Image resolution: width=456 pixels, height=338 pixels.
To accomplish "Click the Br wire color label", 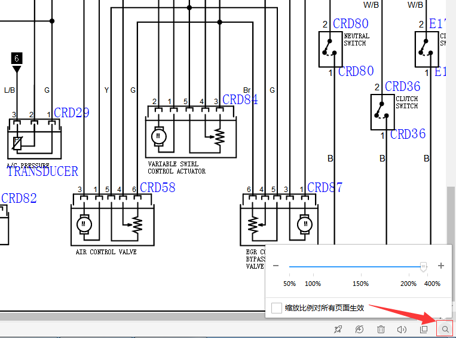I will tap(247, 90).
